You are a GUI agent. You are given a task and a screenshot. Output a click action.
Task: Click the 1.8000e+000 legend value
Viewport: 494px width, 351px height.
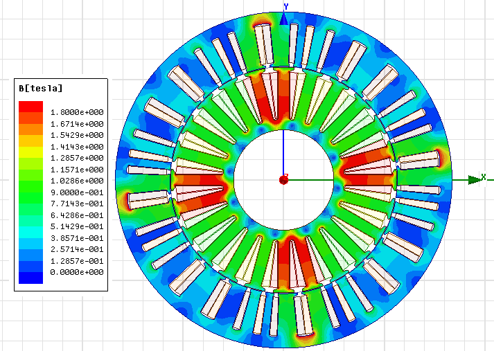[x=78, y=112]
